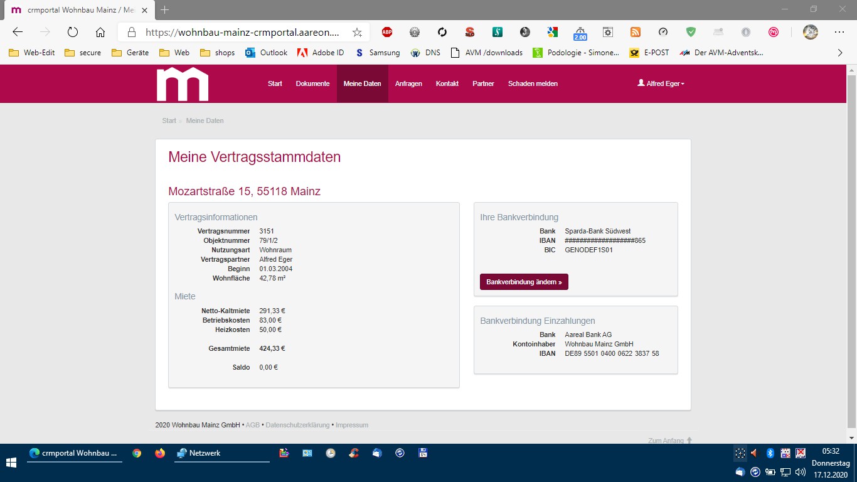Open the Datenschutzerklärung footer link
The image size is (857, 482).
297,425
